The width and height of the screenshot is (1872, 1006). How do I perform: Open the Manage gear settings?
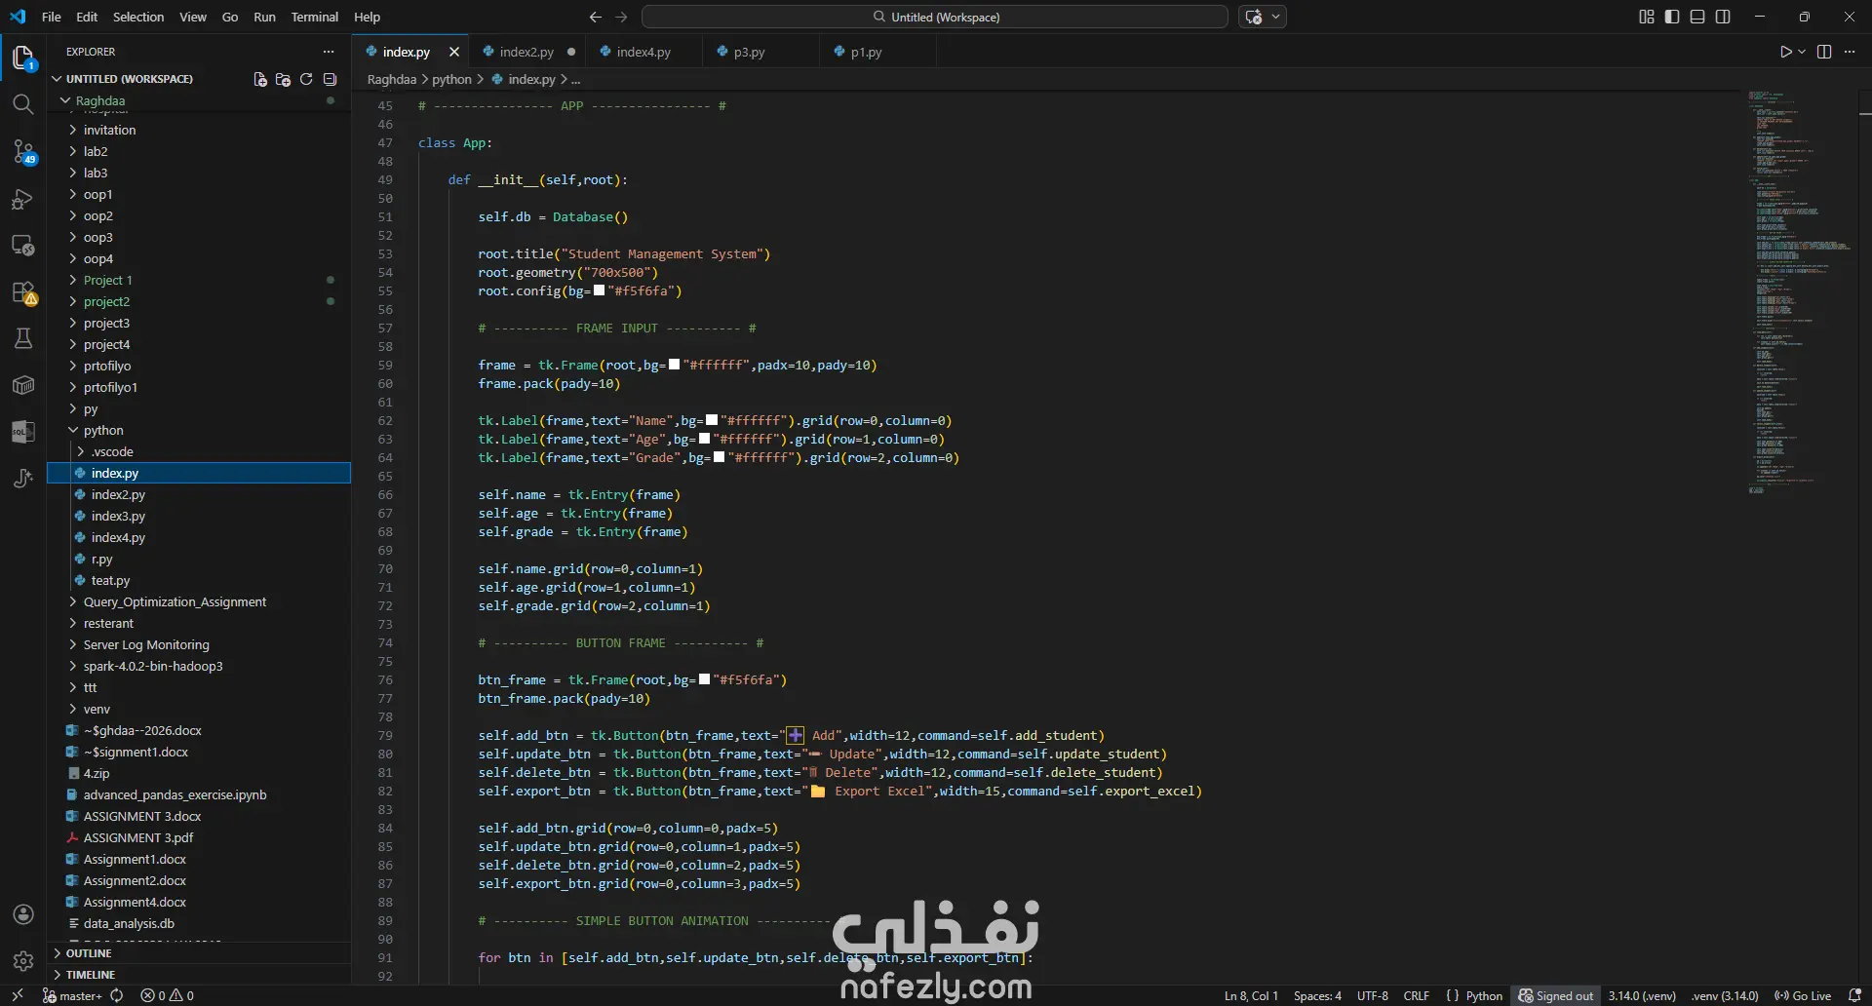tap(23, 961)
